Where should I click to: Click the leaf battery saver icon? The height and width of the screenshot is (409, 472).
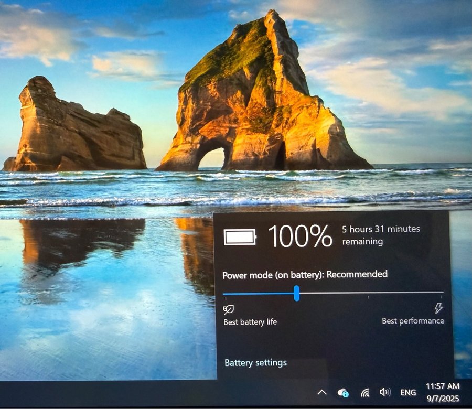228,309
